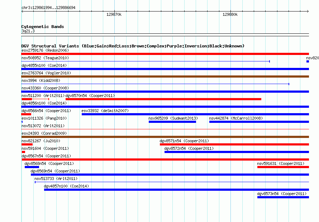The image size is (319, 222).
Task: Click the red dgv8566n54 loss bar
Action: [x=26, y=114]
